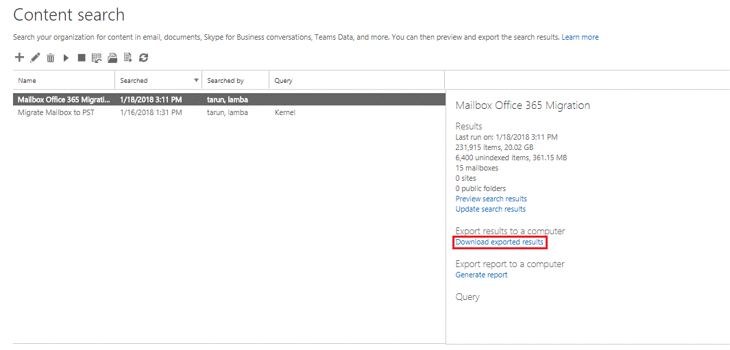Click the '231,915 items, 20.02 GB' text
The height and width of the screenshot is (350, 730).
496,147
